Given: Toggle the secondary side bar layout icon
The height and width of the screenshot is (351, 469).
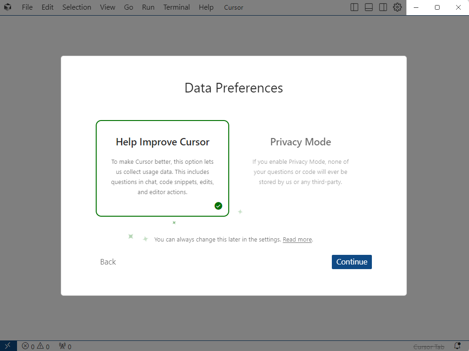Looking at the screenshot, I should tap(383, 7).
